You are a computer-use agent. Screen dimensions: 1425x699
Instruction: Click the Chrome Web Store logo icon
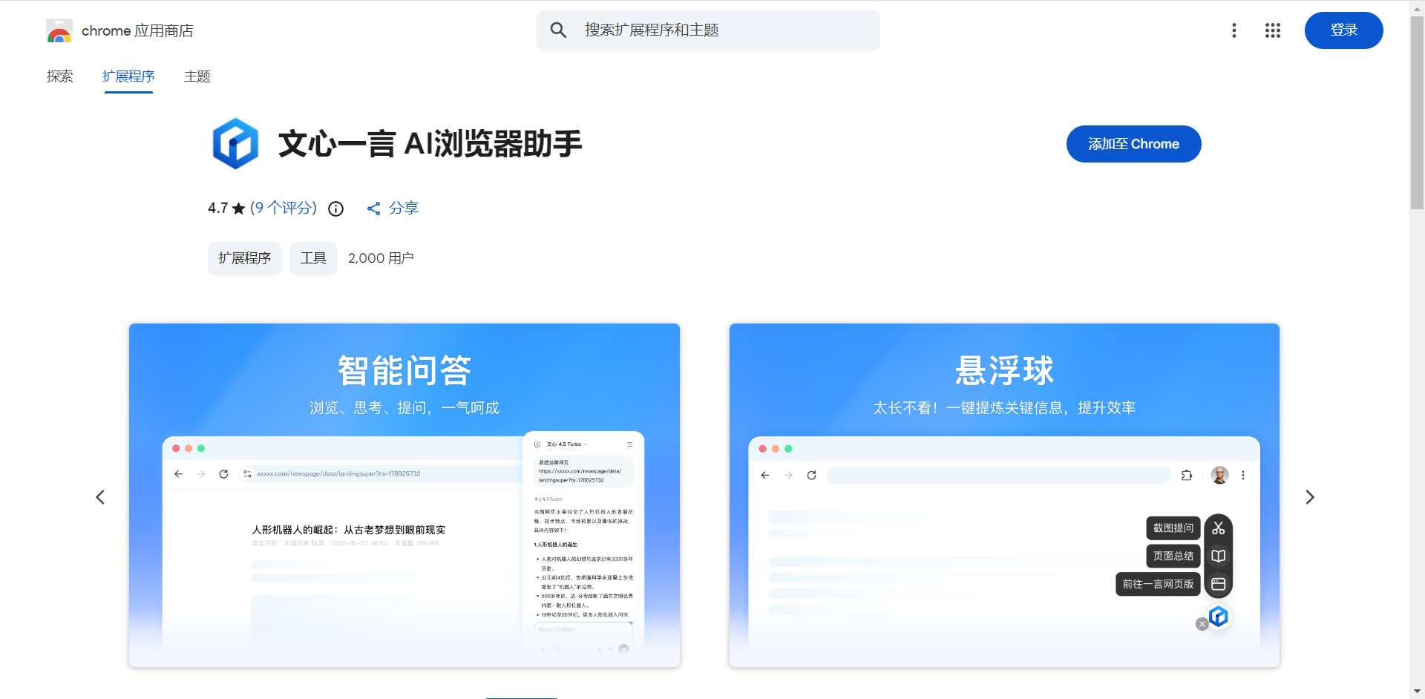(x=59, y=31)
